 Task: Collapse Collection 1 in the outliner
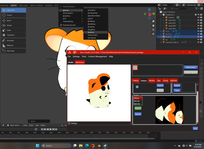coord(161,15)
